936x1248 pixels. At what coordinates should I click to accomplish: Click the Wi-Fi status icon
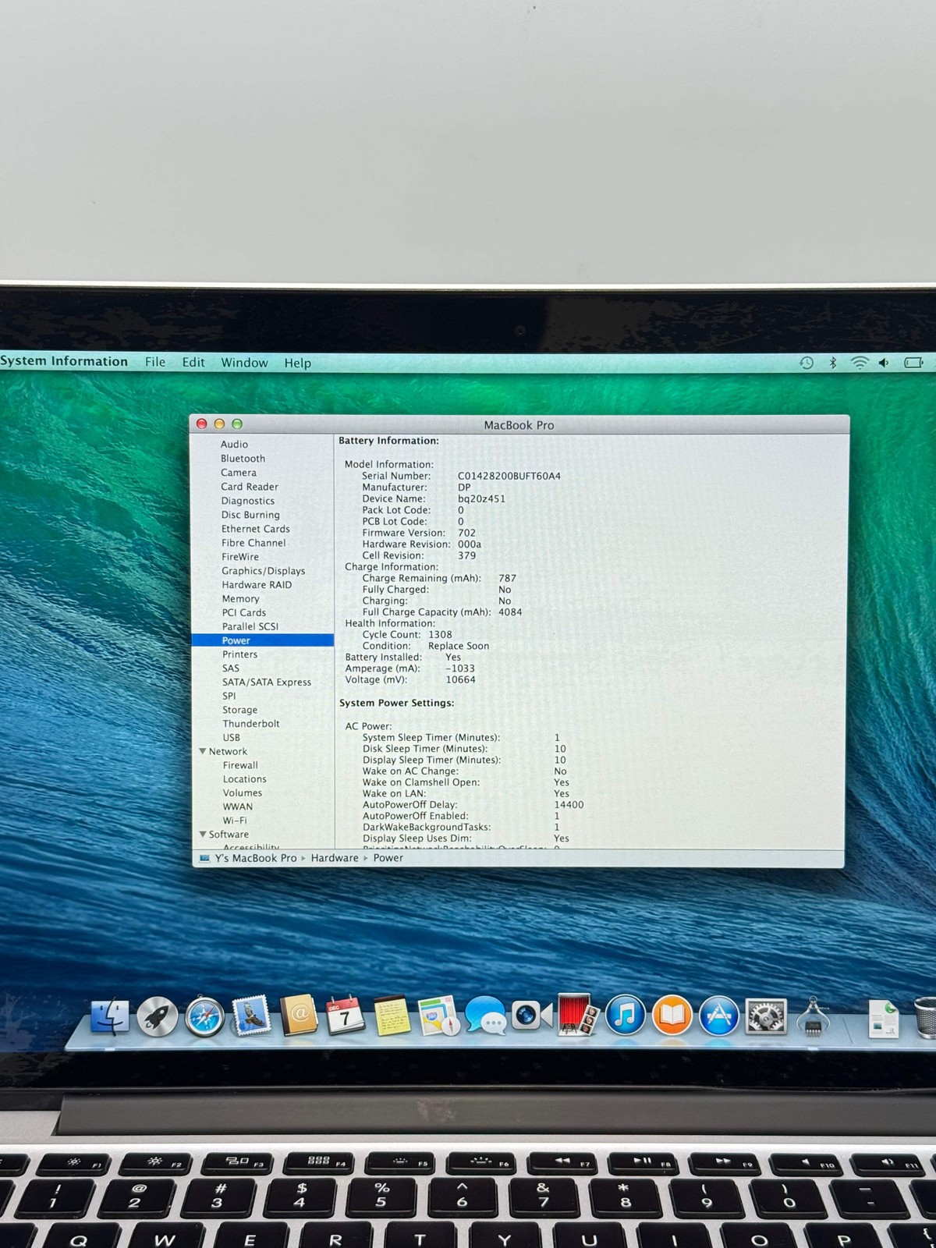(x=859, y=363)
